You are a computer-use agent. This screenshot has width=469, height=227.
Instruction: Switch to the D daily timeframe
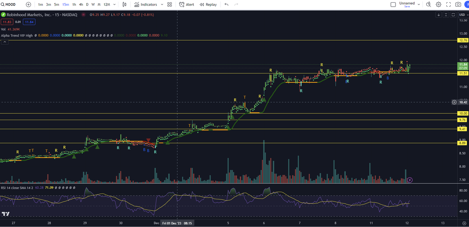point(87,4)
